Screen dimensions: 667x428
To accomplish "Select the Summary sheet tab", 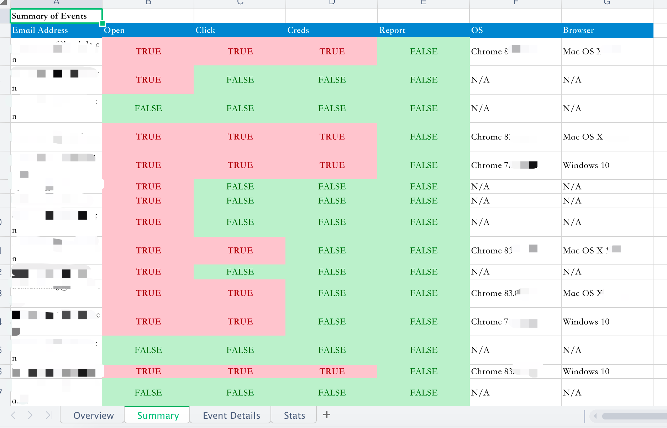I will (158, 415).
